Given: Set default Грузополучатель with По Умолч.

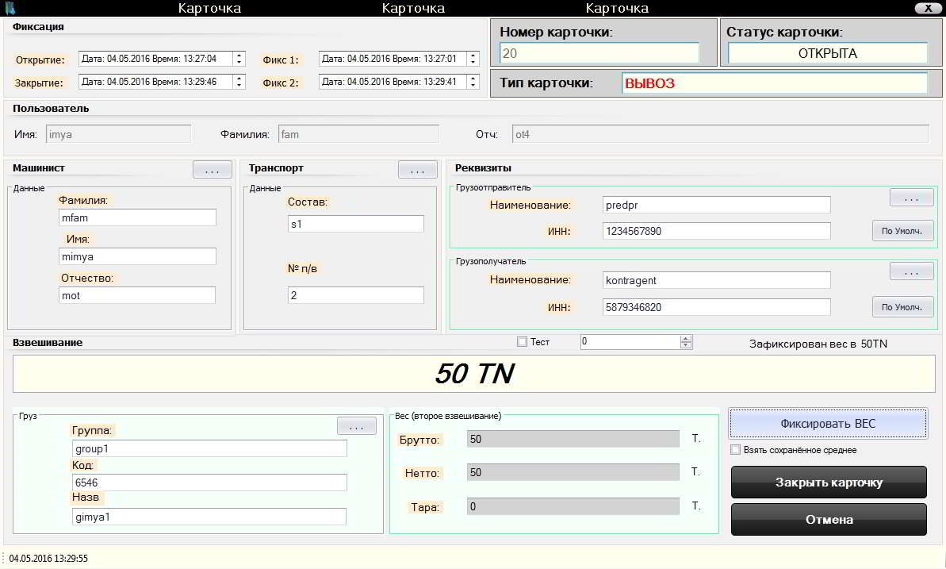Looking at the screenshot, I should 902,307.
